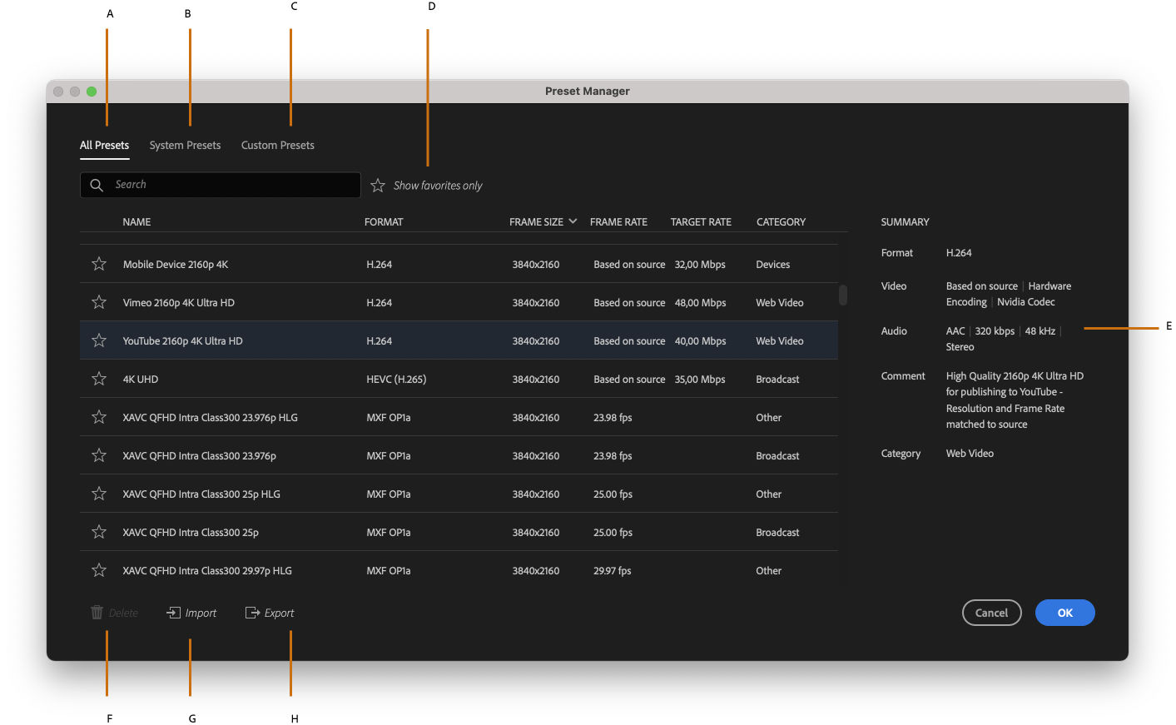The height and width of the screenshot is (725, 1176).
Task: Click the Export preset icon
Action: [x=251, y=613]
